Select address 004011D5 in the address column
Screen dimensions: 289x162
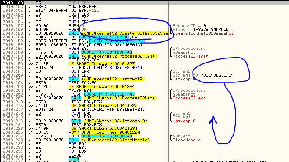tap(13, 18)
